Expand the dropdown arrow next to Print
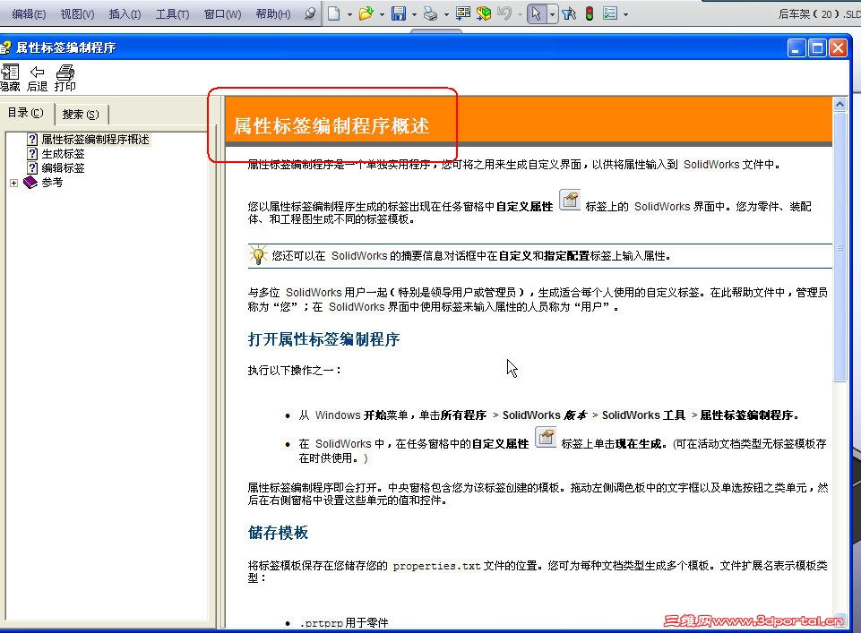The width and height of the screenshot is (861, 633). point(446,14)
